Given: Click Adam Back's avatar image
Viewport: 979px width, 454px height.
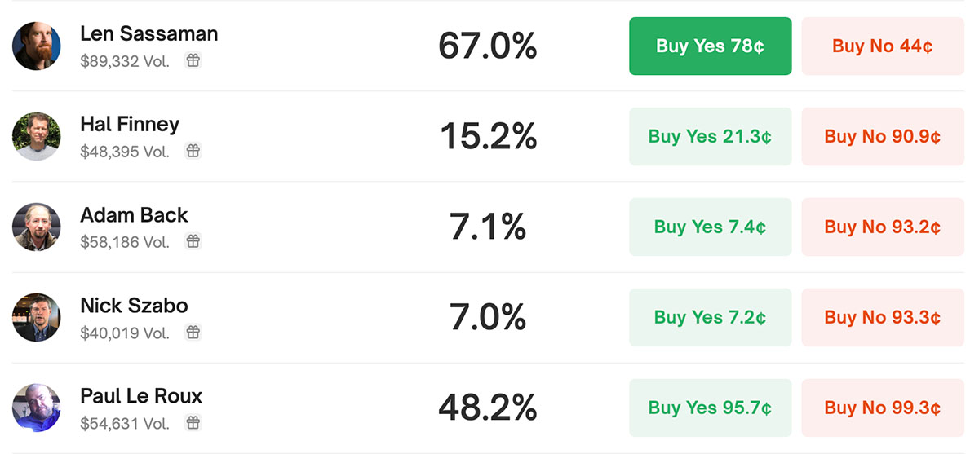Looking at the screenshot, I should (x=37, y=227).
